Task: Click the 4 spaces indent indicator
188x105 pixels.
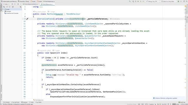Action: pos(151,104)
